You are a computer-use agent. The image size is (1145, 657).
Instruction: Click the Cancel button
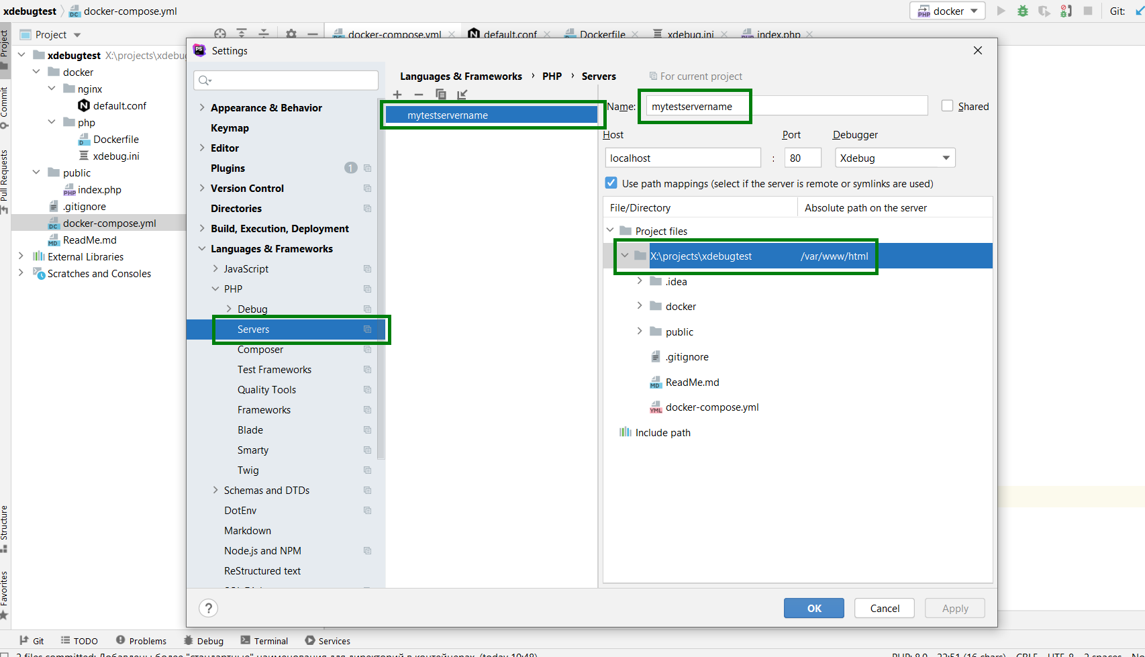885,608
